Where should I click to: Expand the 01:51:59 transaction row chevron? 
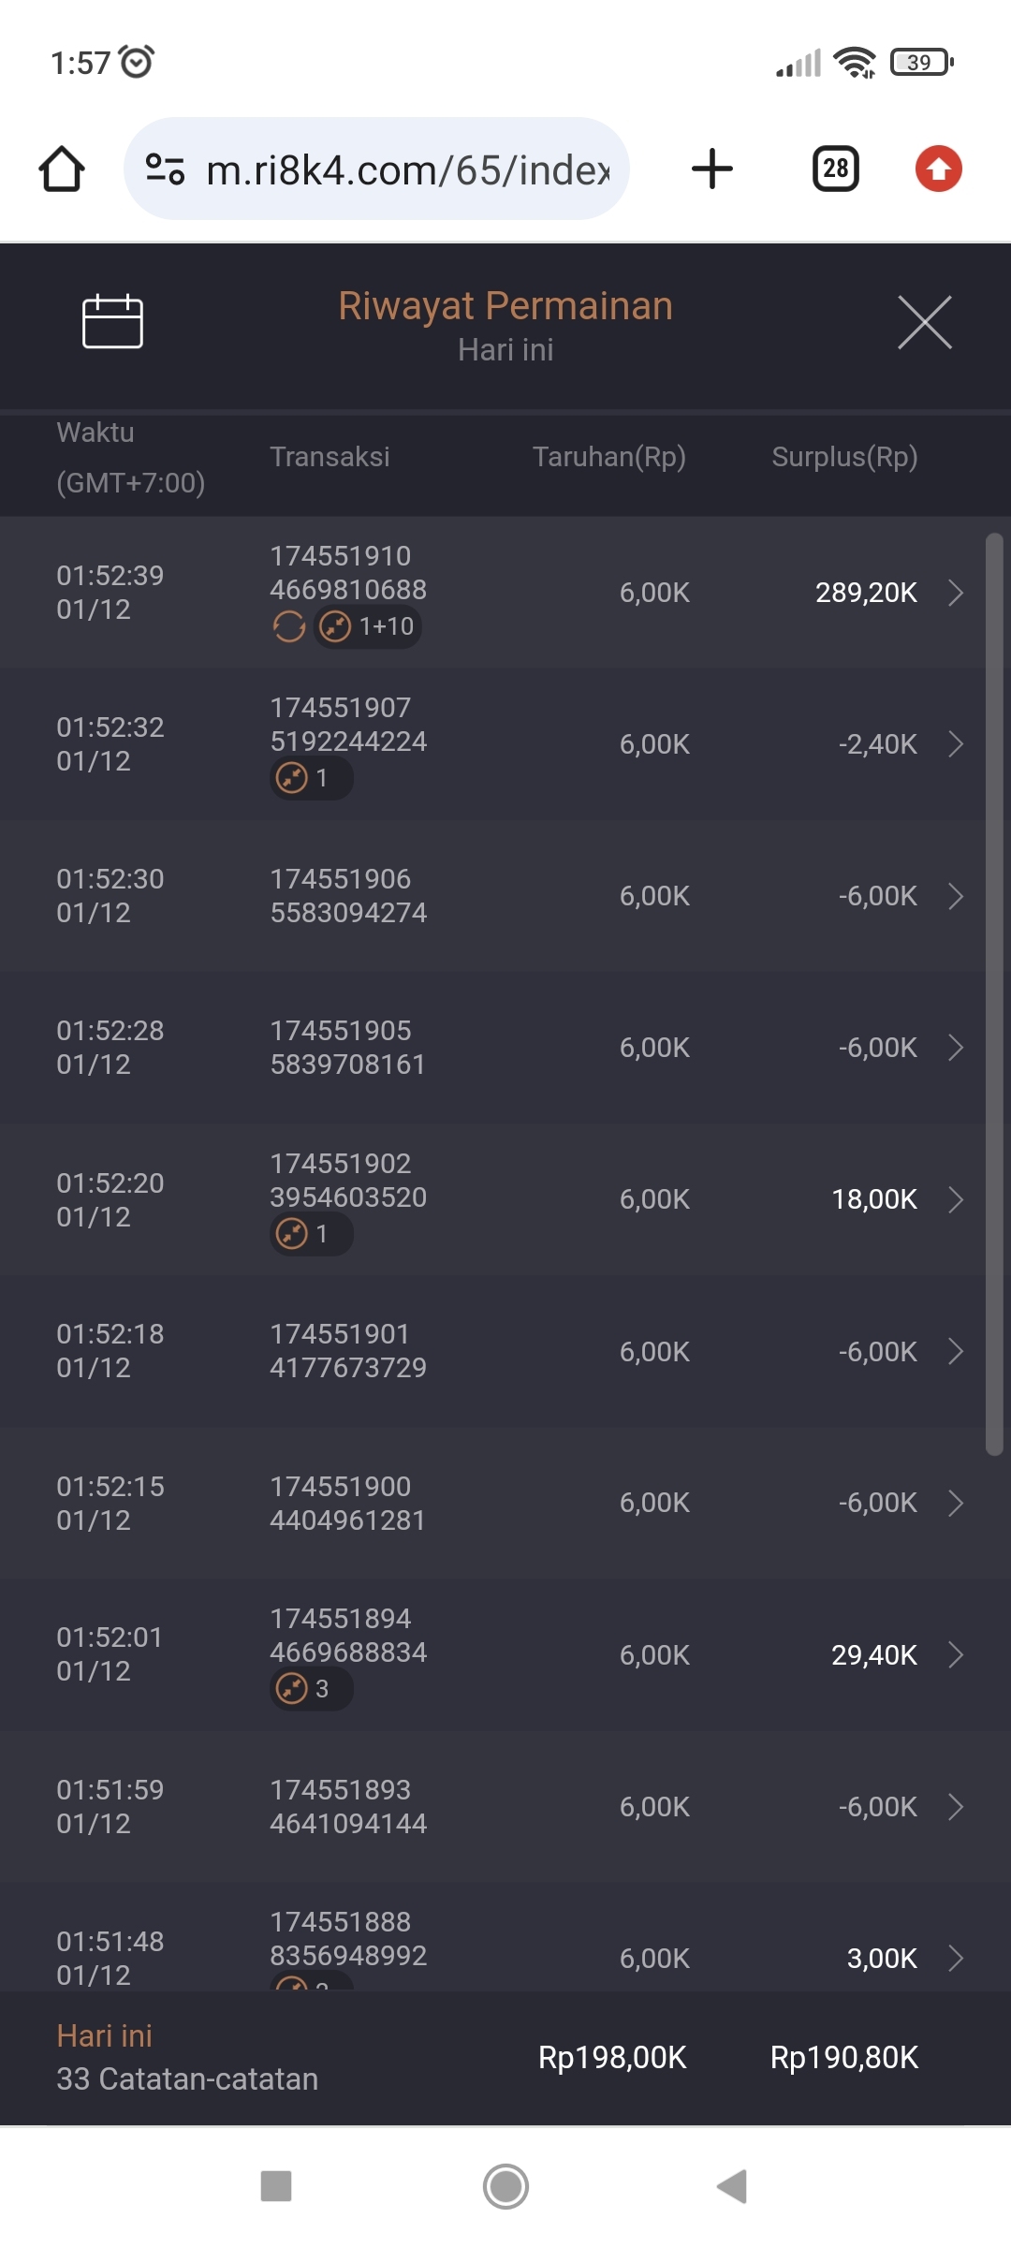[955, 1806]
